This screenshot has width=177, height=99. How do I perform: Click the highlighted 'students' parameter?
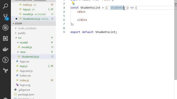117,8
